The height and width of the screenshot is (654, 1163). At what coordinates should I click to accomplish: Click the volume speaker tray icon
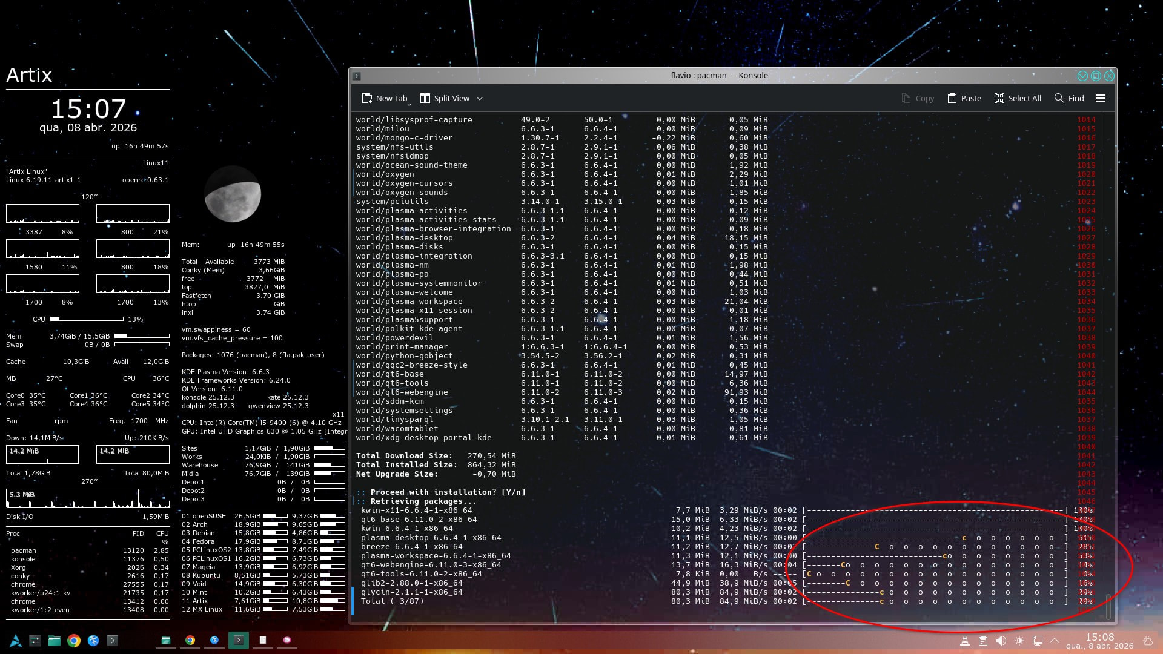(x=1001, y=641)
